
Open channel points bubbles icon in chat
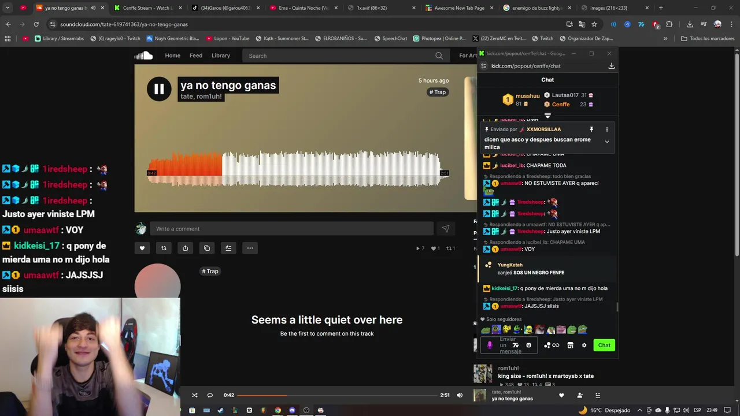click(x=547, y=345)
